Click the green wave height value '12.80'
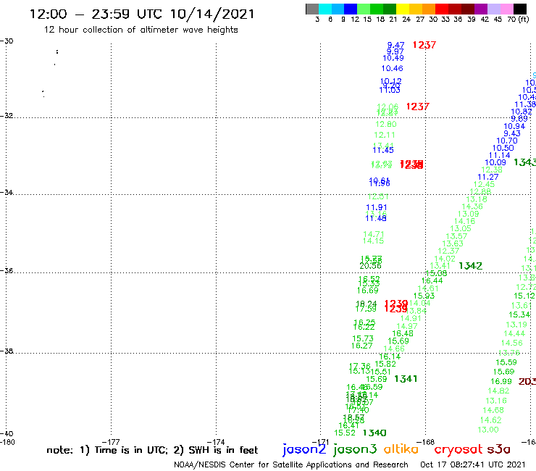Image resolution: width=536 pixels, height=471 pixels. pyautogui.click(x=386, y=124)
